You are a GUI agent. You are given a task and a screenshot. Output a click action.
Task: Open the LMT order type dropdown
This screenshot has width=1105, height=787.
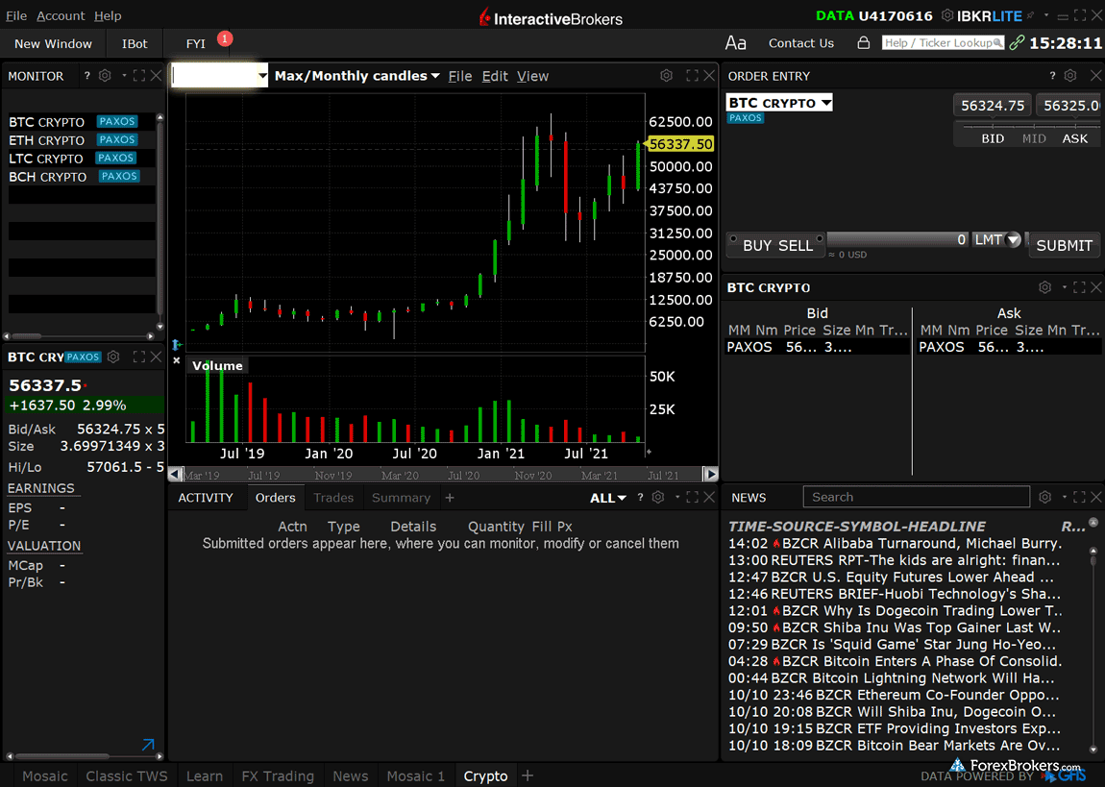(x=996, y=240)
